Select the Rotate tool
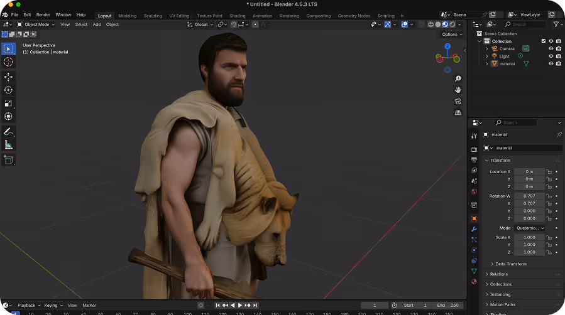565x315 pixels. click(x=8, y=90)
